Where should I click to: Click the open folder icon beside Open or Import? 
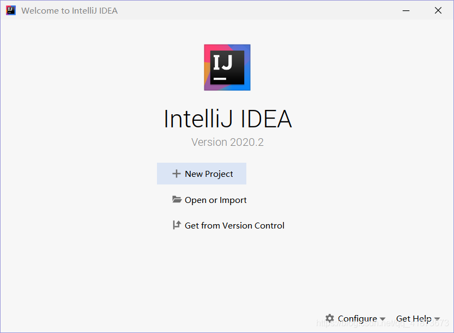[177, 200]
